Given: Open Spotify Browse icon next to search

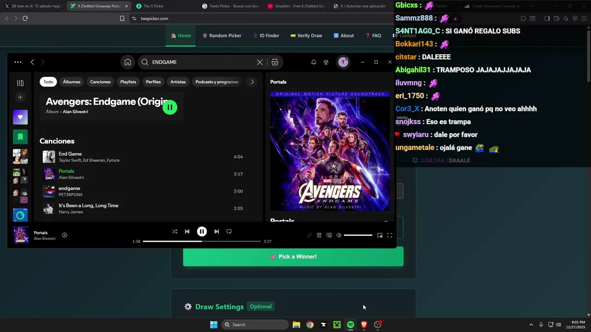Looking at the screenshot, I should (x=275, y=62).
